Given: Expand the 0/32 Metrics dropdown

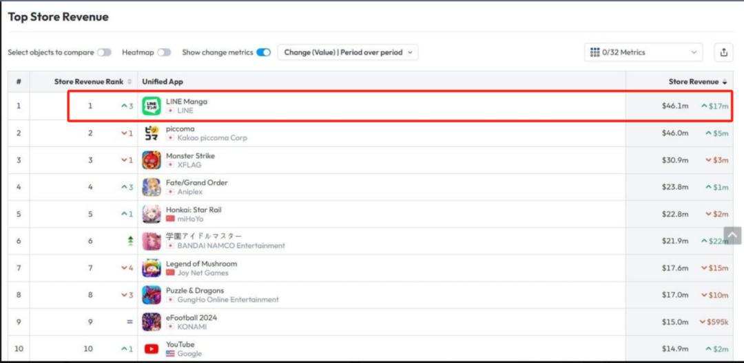Looking at the screenshot, I should point(643,52).
